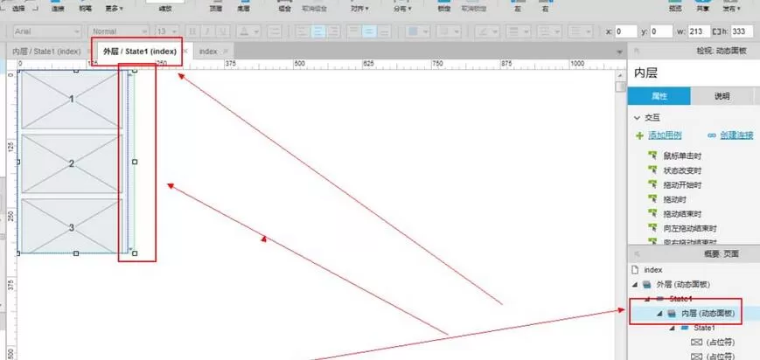Image resolution: width=760 pixels, height=360 pixels.
Task: Align text to vertical middle
Action: tap(369, 31)
